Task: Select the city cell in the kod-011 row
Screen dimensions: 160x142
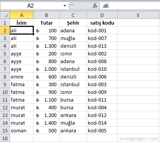Action: click(73, 100)
